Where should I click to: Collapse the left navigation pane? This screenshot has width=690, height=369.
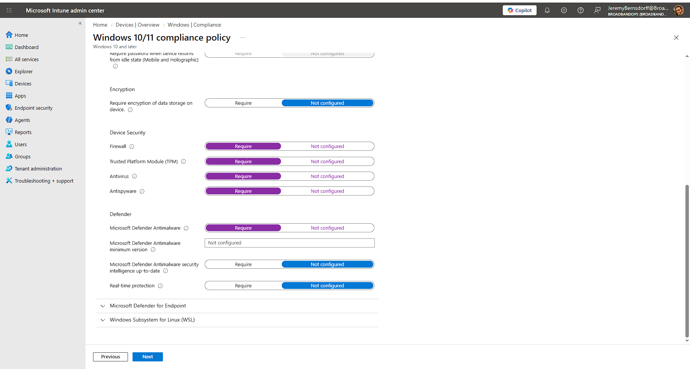point(80,23)
